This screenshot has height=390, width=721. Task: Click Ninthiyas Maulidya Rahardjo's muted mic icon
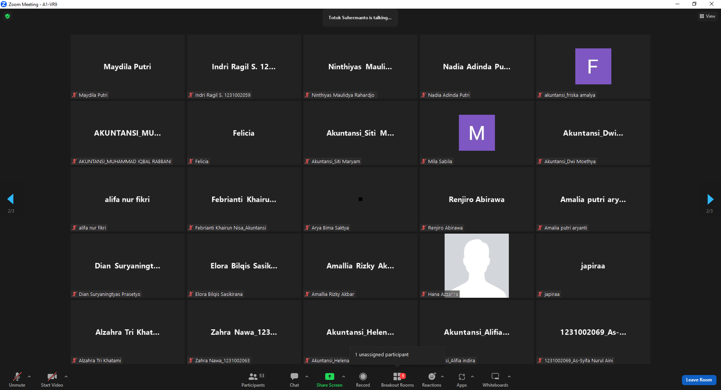click(307, 95)
